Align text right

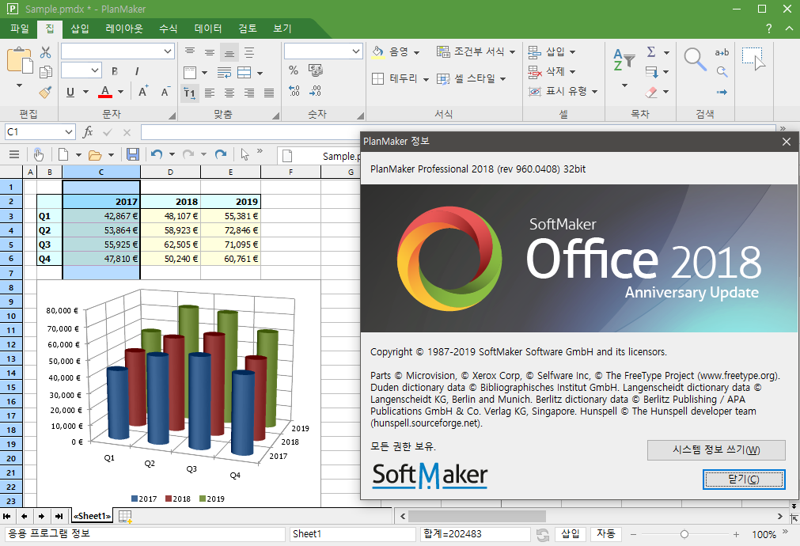pos(249,93)
